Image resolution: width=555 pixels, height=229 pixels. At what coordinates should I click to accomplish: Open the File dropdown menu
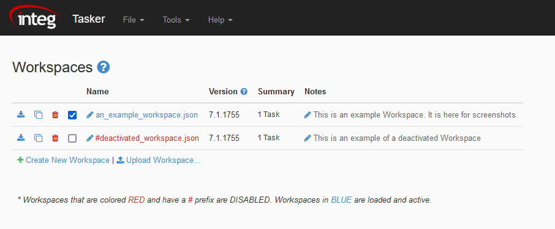click(x=134, y=20)
